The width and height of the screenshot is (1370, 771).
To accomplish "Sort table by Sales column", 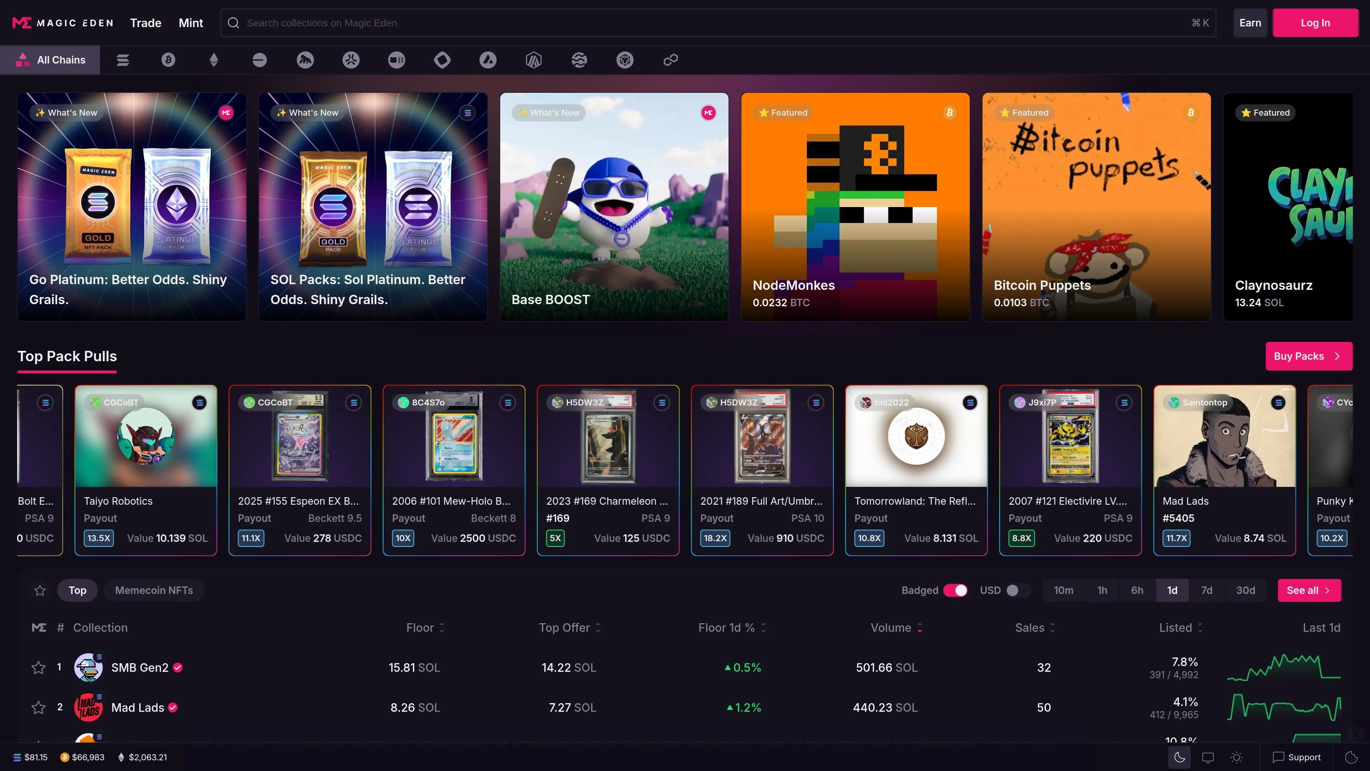I will tap(1035, 628).
